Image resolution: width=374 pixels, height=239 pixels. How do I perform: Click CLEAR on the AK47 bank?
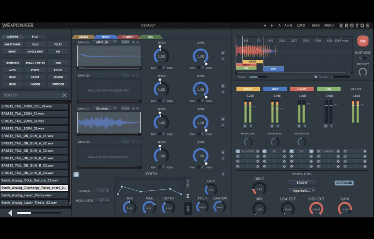125,42
